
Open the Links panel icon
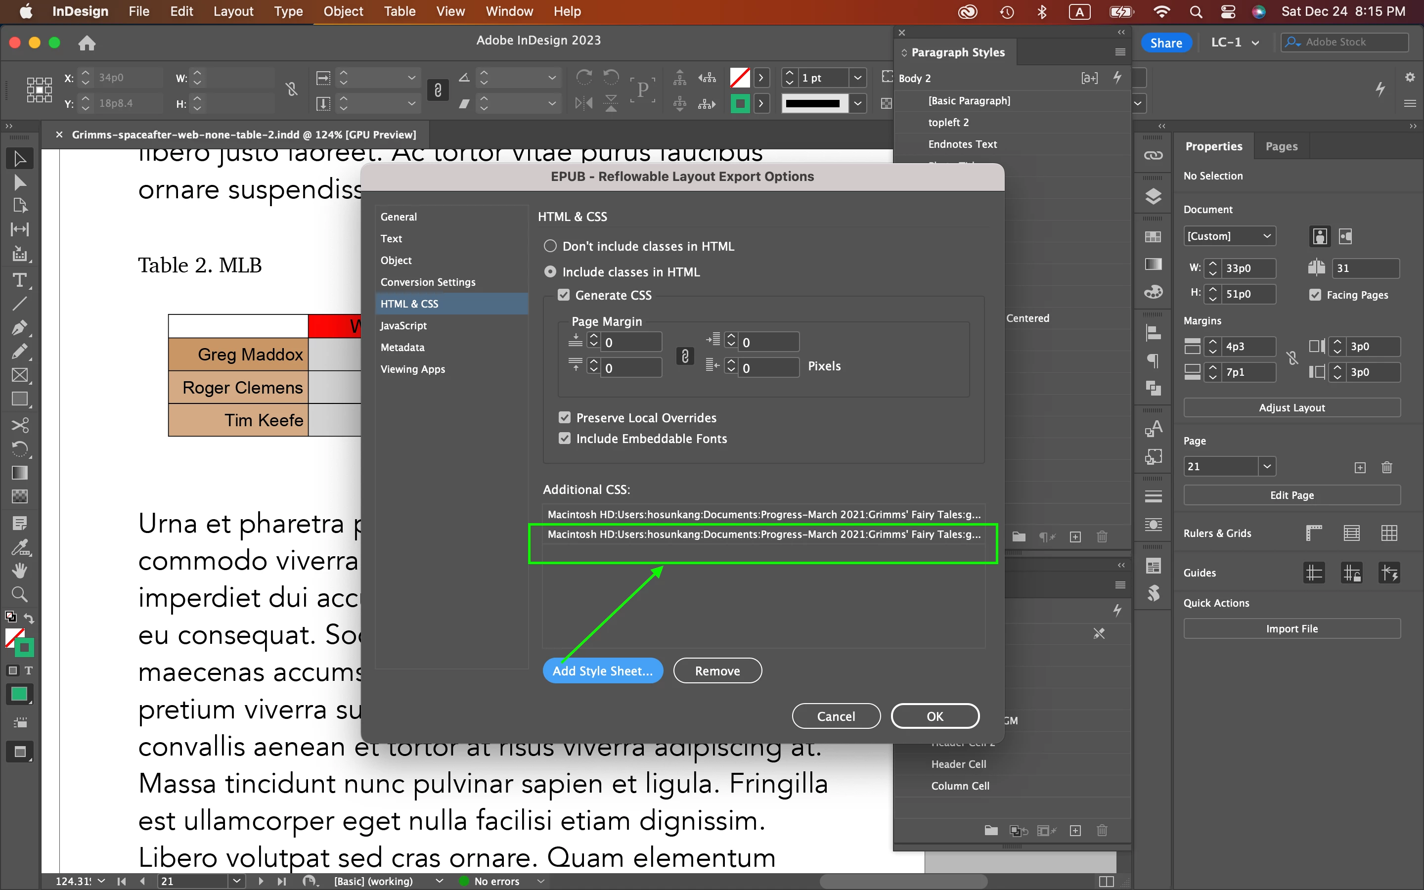(x=1153, y=155)
